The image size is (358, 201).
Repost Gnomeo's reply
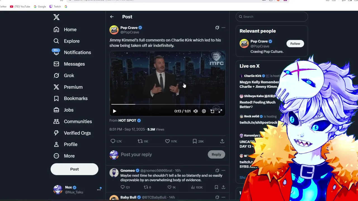point(147,187)
